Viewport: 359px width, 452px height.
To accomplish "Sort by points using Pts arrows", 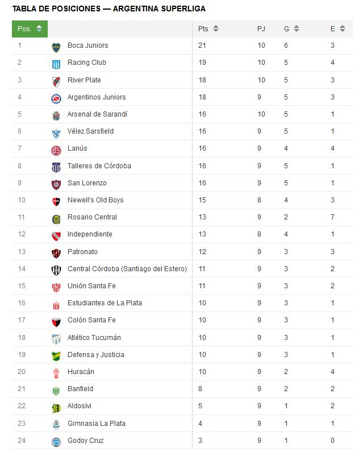I will point(216,28).
